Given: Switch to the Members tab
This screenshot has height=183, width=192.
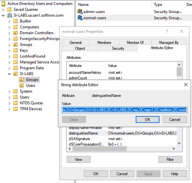Looking at the screenshot, I should [104, 43].
